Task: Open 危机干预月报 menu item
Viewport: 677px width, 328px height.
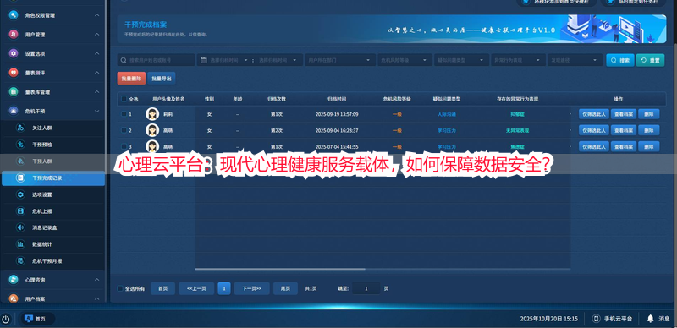Action: tap(52, 260)
